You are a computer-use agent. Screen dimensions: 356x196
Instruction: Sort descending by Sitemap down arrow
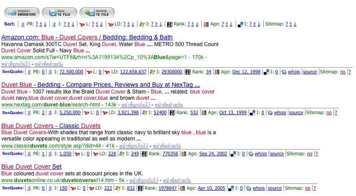(x=295, y=24)
